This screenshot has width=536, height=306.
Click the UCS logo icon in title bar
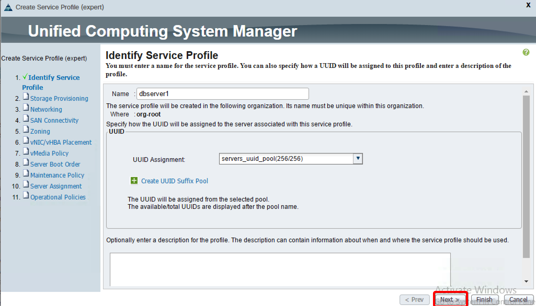coord(8,7)
